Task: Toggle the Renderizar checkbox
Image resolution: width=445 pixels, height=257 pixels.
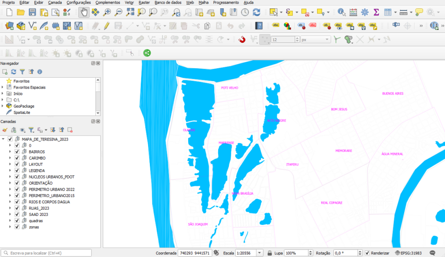Action: click(367, 253)
